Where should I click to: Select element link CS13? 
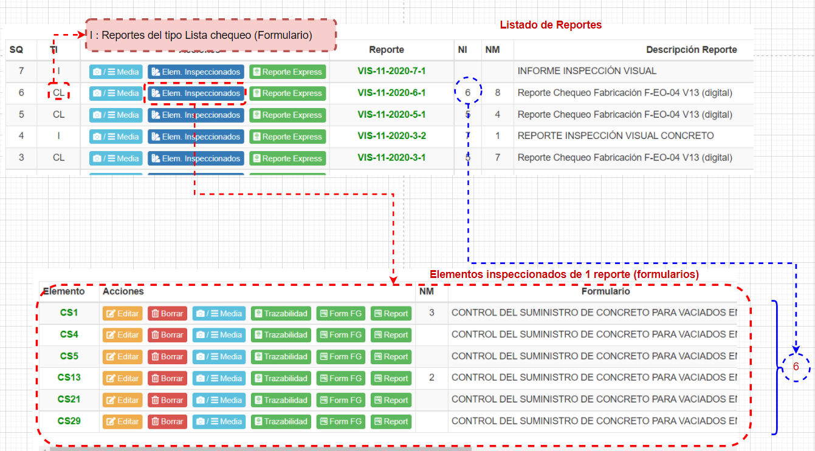(x=69, y=378)
